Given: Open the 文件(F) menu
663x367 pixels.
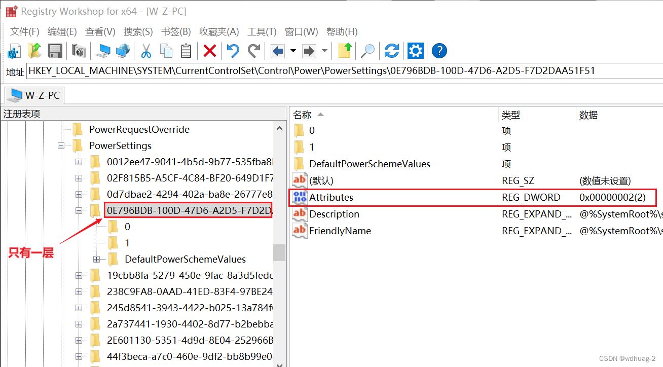Looking at the screenshot, I should click(x=25, y=31).
